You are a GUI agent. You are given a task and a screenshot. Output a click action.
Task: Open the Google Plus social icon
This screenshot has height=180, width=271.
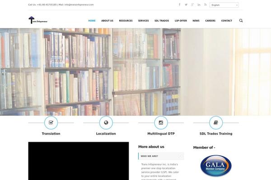click(192, 4)
